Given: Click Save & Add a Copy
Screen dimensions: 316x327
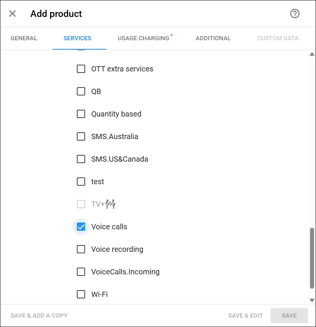Looking at the screenshot, I should click(x=39, y=315).
